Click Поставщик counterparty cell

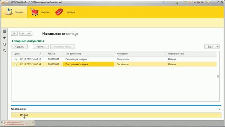pyautogui.click(x=140, y=64)
